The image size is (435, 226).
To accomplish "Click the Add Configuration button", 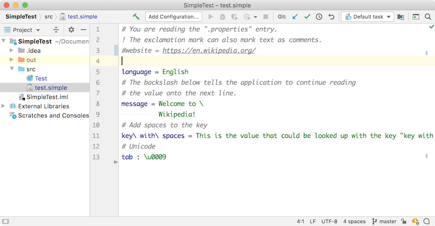I will coord(173,17).
